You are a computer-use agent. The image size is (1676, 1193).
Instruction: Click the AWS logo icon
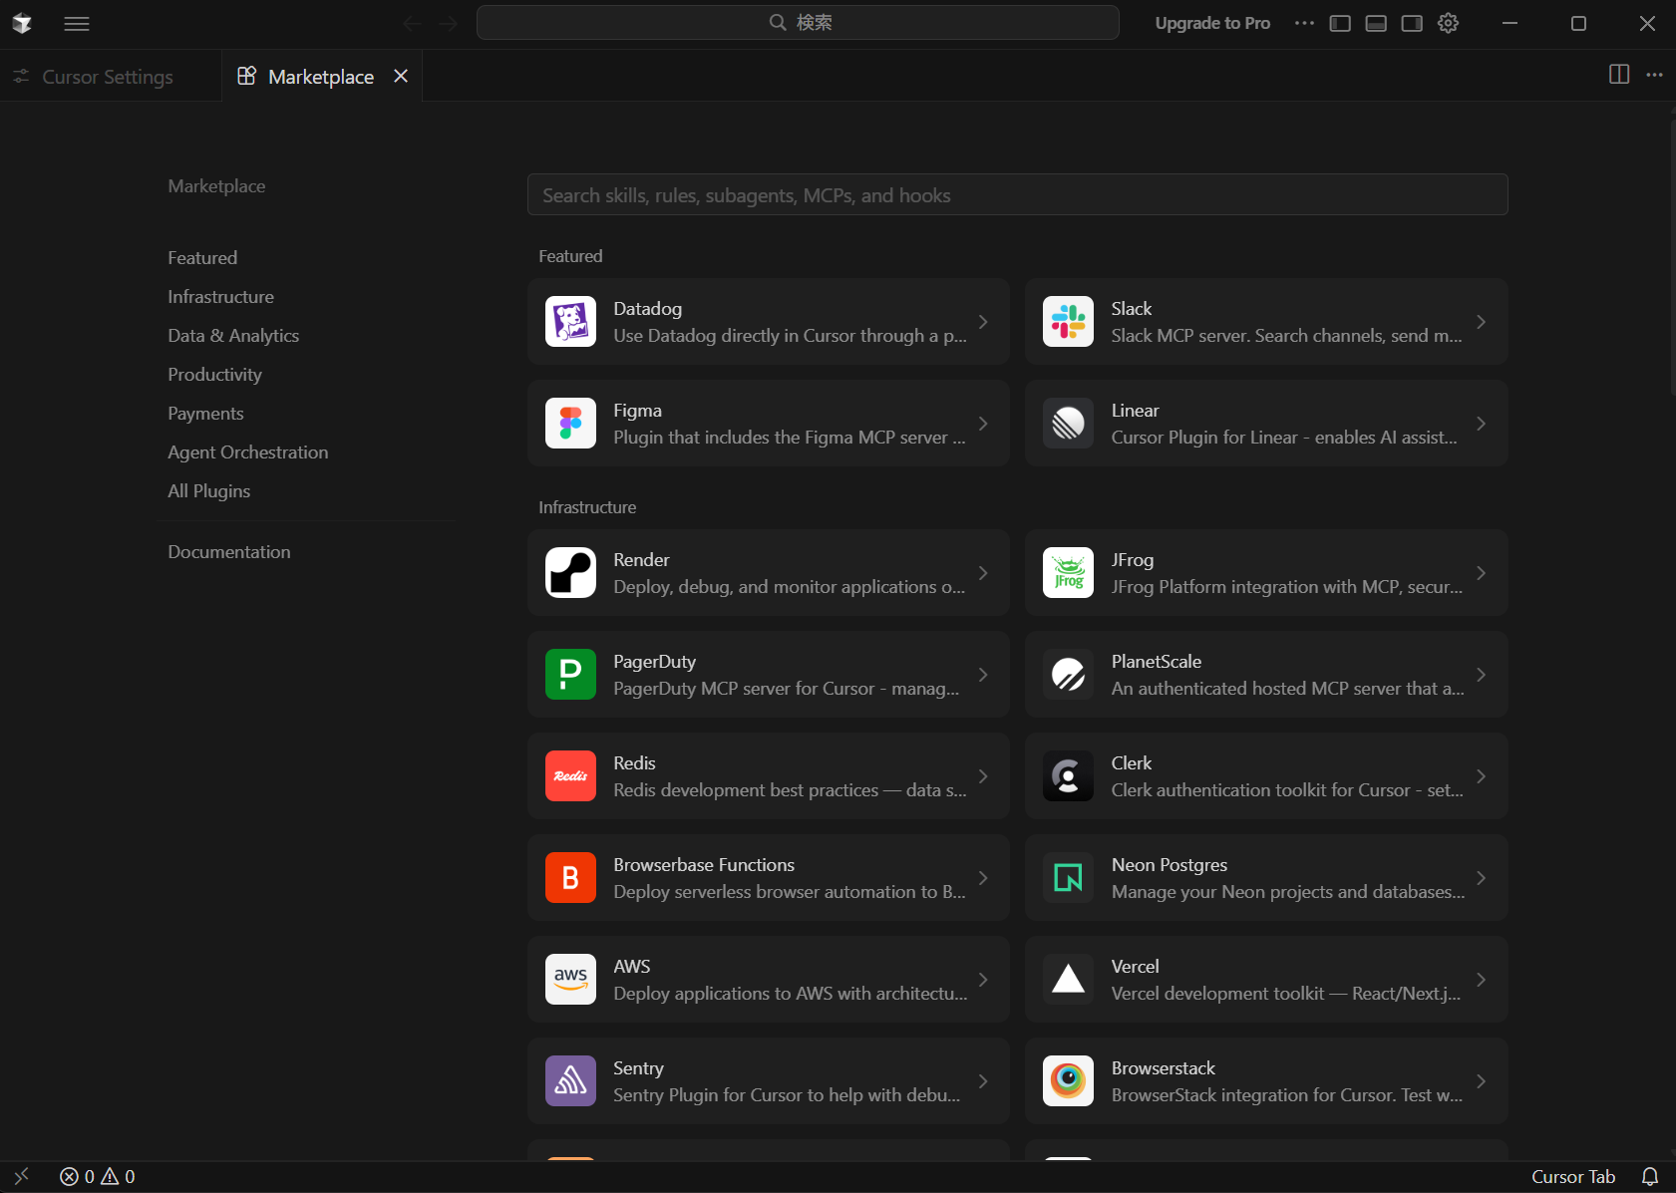click(x=570, y=980)
